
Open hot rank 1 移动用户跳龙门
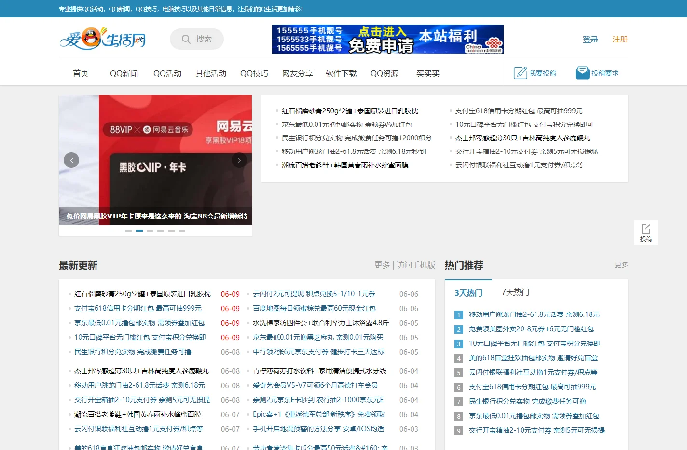(534, 314)
